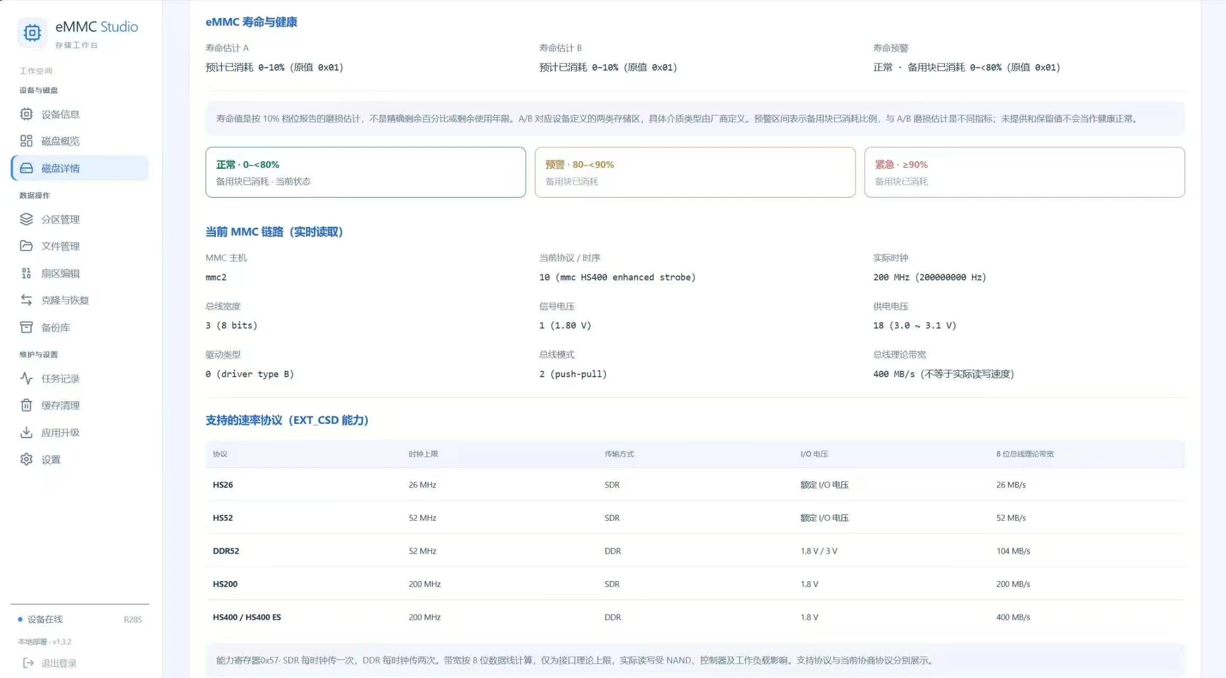Click the 104 MB/s bandwidth cell
This screenshot has height=678, width=1226.
[x=1013, y=551]
